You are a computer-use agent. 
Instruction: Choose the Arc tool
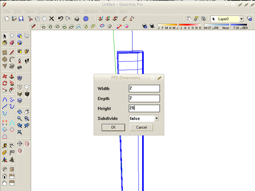(x=12, y=59)
